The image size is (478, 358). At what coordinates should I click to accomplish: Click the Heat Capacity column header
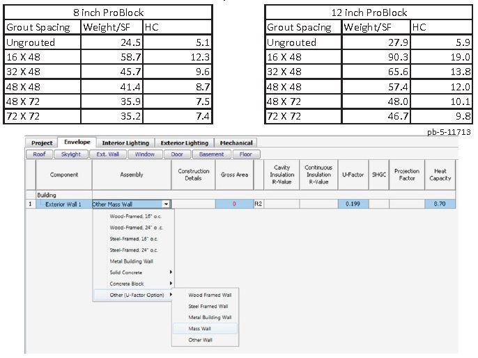[440, 174]
